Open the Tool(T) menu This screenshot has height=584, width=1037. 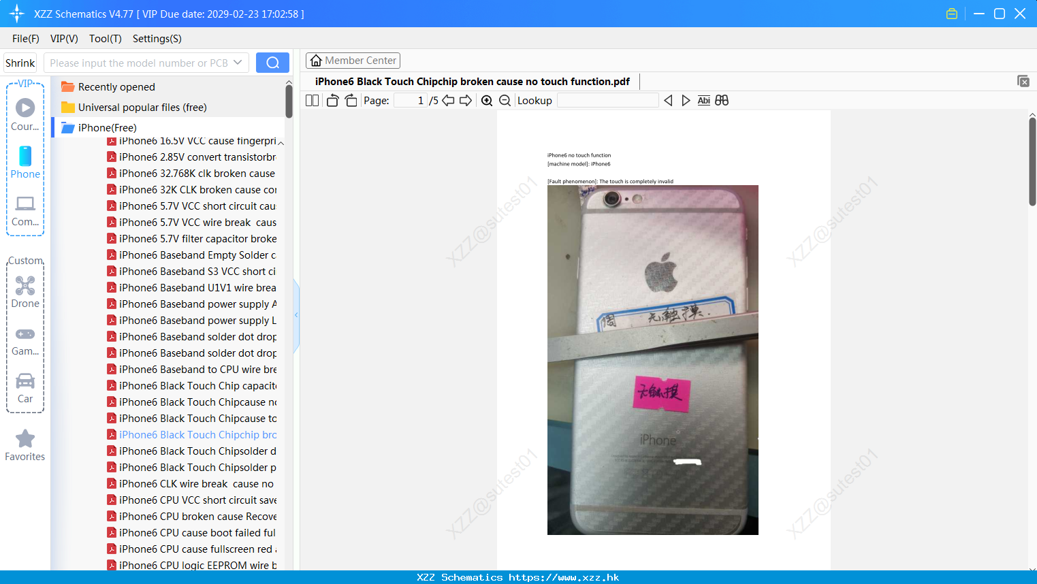click(x=106, y=39)
